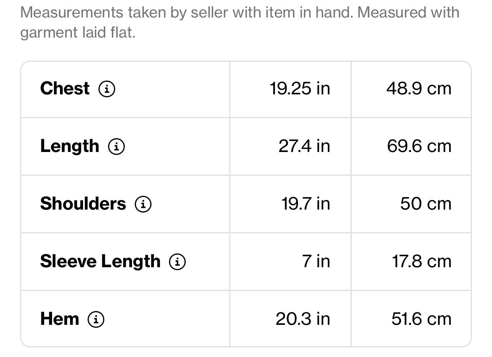Click the 69.6 cm length value
The image size is (492, 357).
click(419, 146)
